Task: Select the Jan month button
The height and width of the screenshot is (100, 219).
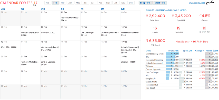Action: pyautogui.click(x=47, y=3)
